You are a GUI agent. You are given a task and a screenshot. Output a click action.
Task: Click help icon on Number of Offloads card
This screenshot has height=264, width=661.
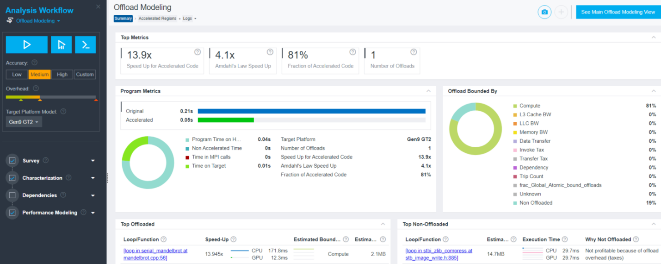click(x=414, y=52)
